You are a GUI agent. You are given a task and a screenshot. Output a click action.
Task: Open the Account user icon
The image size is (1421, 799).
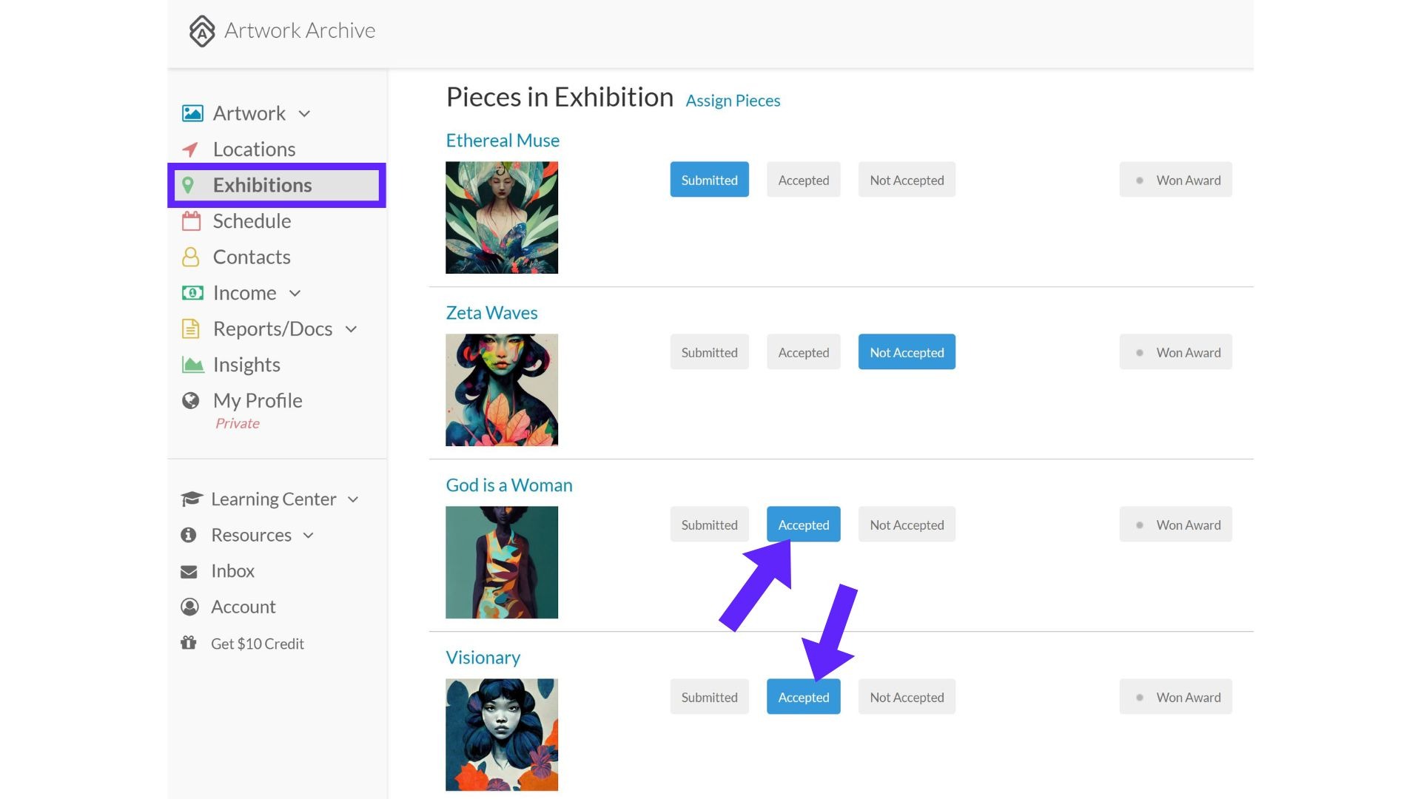pos(189,607)
